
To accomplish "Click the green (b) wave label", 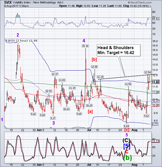I will pyautogui.click(x=127, y=158).
